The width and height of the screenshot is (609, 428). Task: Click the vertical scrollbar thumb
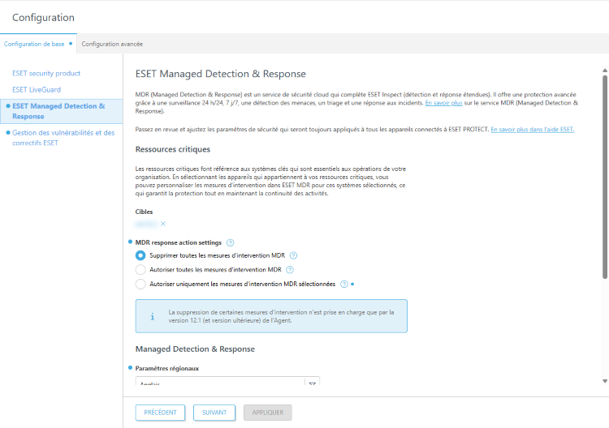click(x=604, y=174)
